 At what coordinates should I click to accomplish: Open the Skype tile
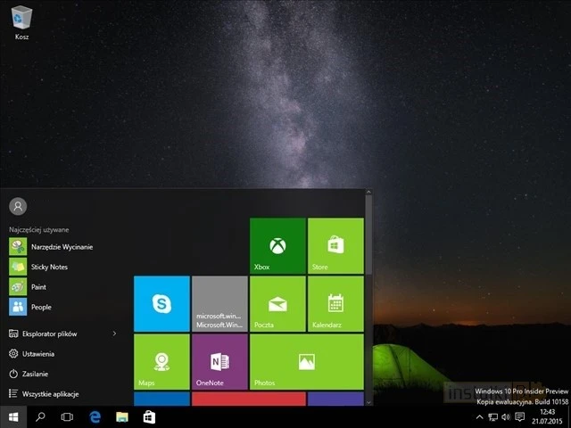pyautogui.click(x=161, y=303)
